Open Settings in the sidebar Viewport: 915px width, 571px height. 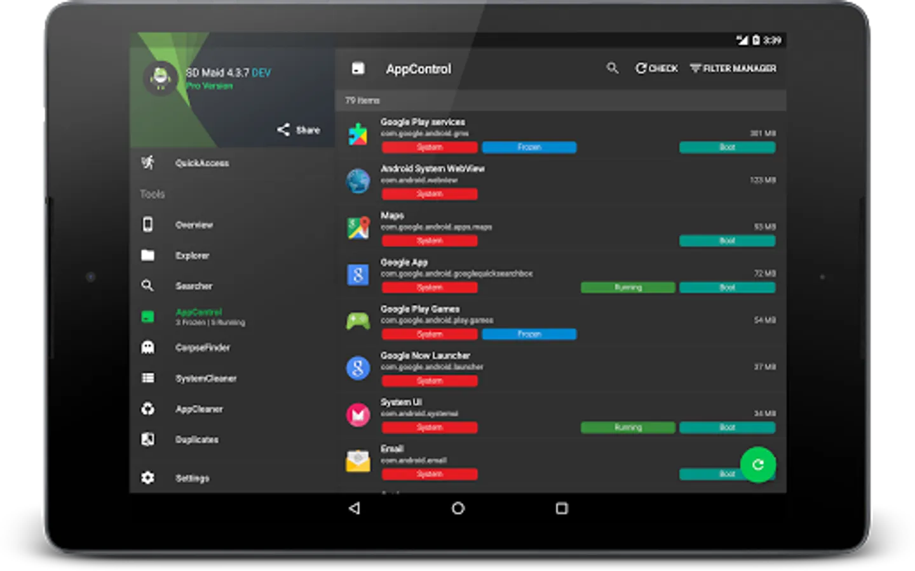pyautogui.click(x=232, y=478)
